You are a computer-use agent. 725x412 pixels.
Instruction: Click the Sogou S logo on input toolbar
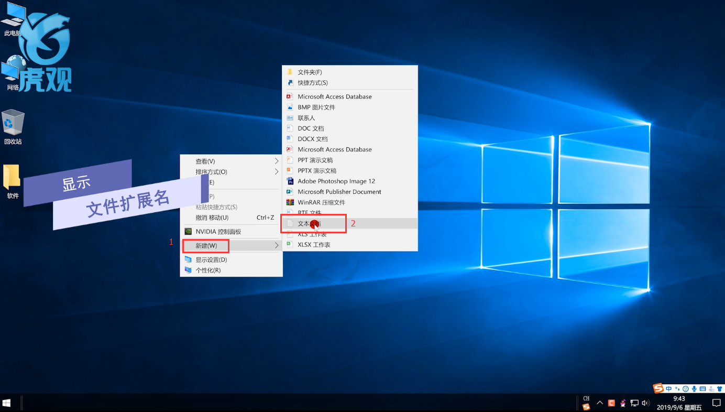(x=658, y=388)
